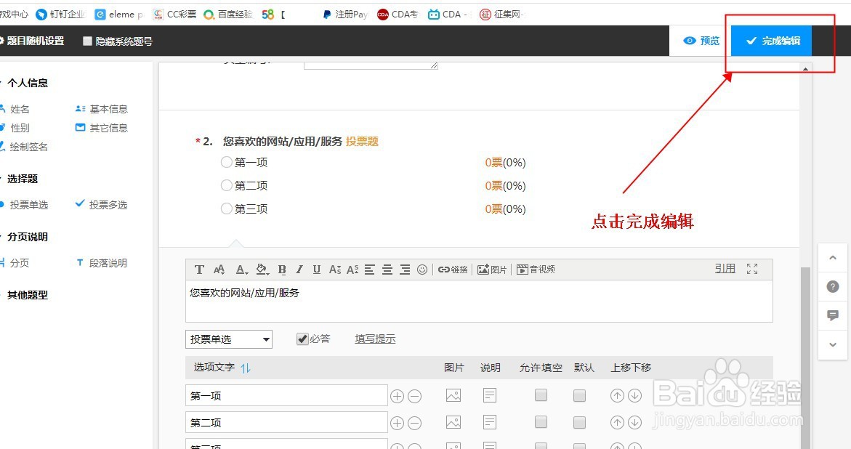This screenshot has width=851, height=449.
Task: Insert a 链接 (link) via the editor toolbar
Action: [x=453, y=269]
